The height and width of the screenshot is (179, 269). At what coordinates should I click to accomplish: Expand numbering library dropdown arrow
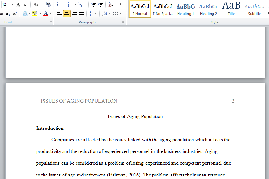75,4
